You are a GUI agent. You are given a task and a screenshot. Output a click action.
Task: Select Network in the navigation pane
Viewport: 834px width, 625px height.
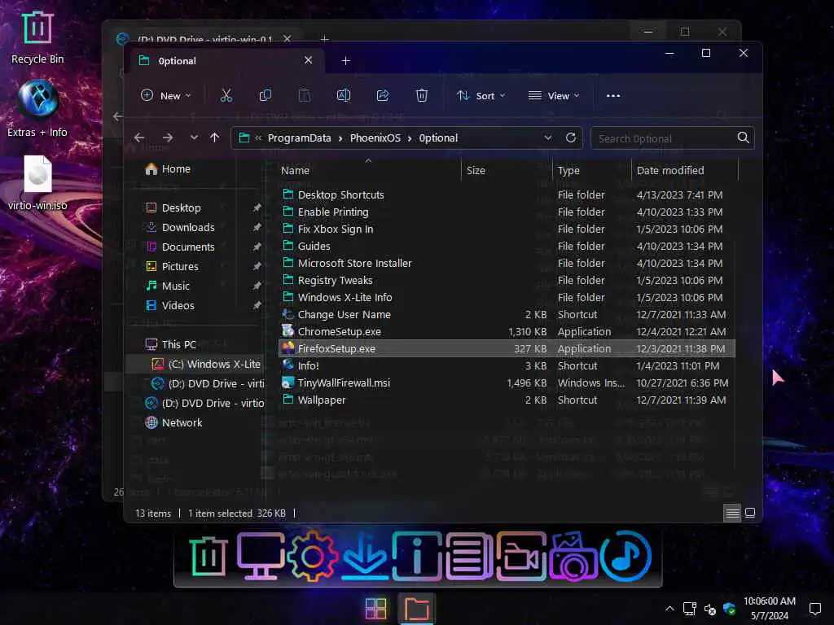(182, 422)
